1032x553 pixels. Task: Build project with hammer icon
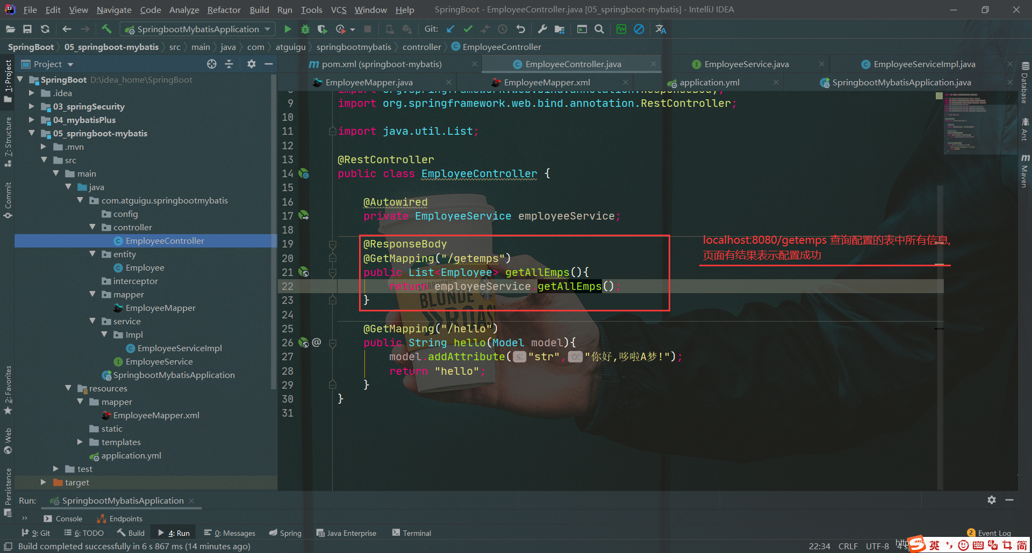[x=106, y=29]
